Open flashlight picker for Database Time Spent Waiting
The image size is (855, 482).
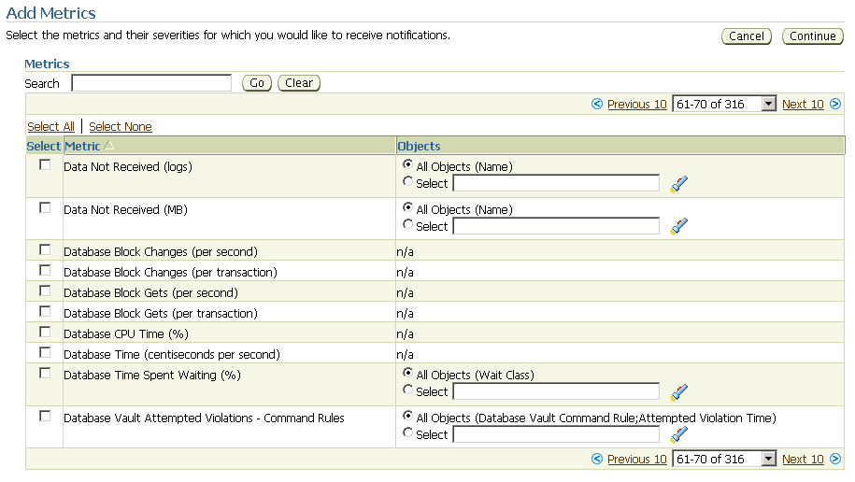pyautogui.click(x=679, y=392)
